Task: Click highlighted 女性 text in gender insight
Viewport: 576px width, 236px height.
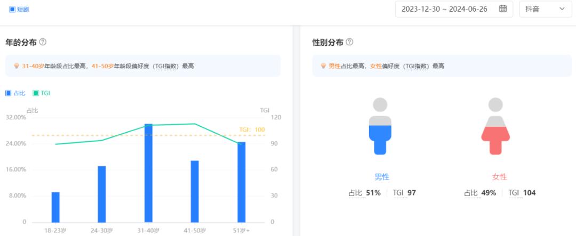Action: point(377,66)
